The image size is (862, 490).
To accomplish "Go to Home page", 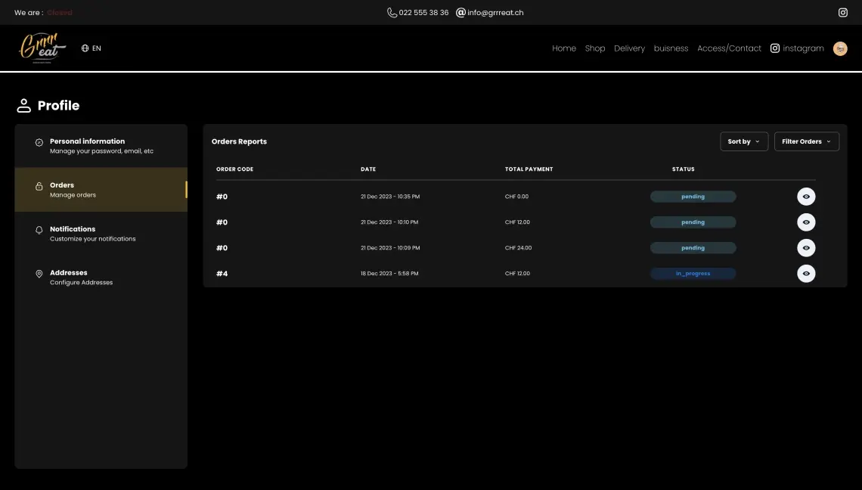I will coord(564,48).
